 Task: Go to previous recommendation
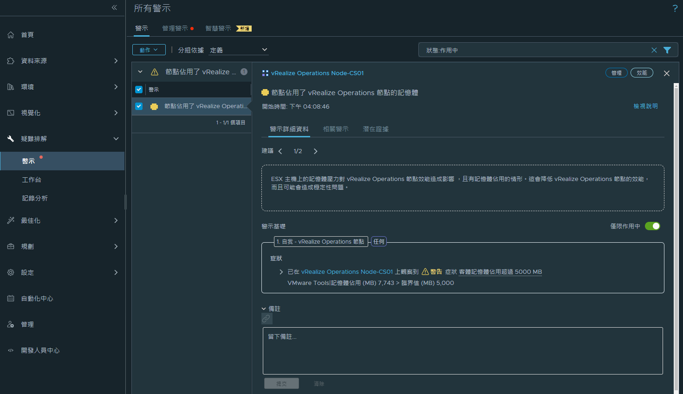coord(280,151)
